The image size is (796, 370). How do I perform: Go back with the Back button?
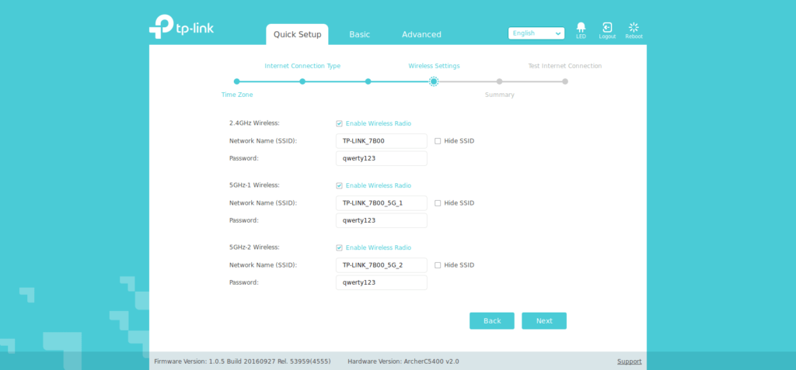[491, 320]
